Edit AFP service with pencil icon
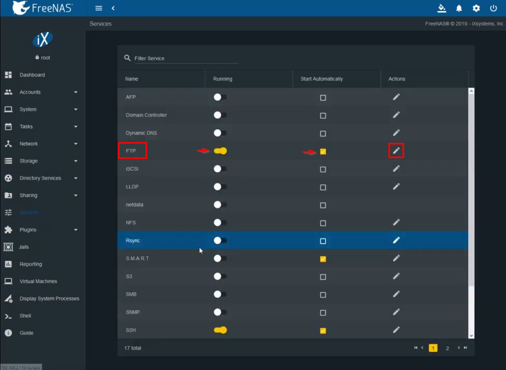 click(x=396, y=97)
